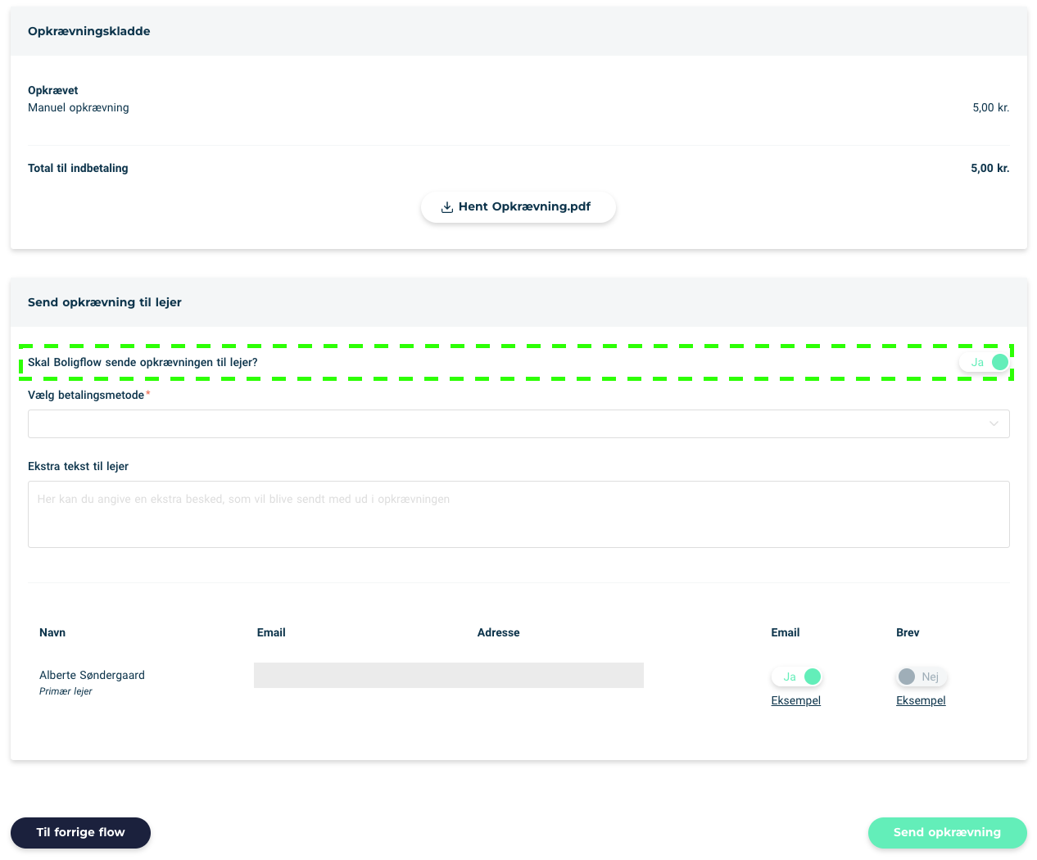Screen dimensions: 1037x860
Task: Toggle Boligflow sending opkrævning to lejer
Action: coord(985,362)
